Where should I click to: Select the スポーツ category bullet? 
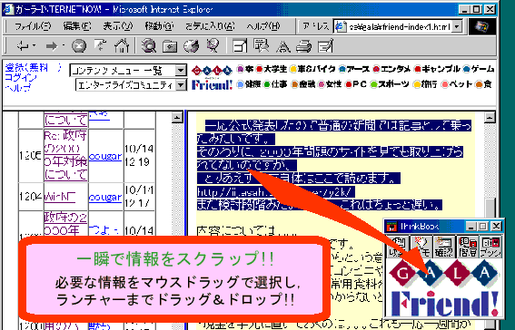[x=373, y=84]
